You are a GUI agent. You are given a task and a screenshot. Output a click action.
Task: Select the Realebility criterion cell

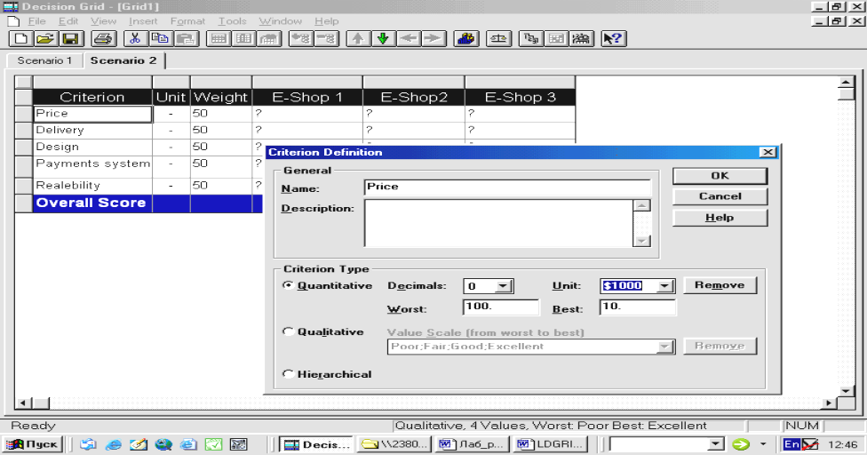pyautogui.click(x=92, y=186)
